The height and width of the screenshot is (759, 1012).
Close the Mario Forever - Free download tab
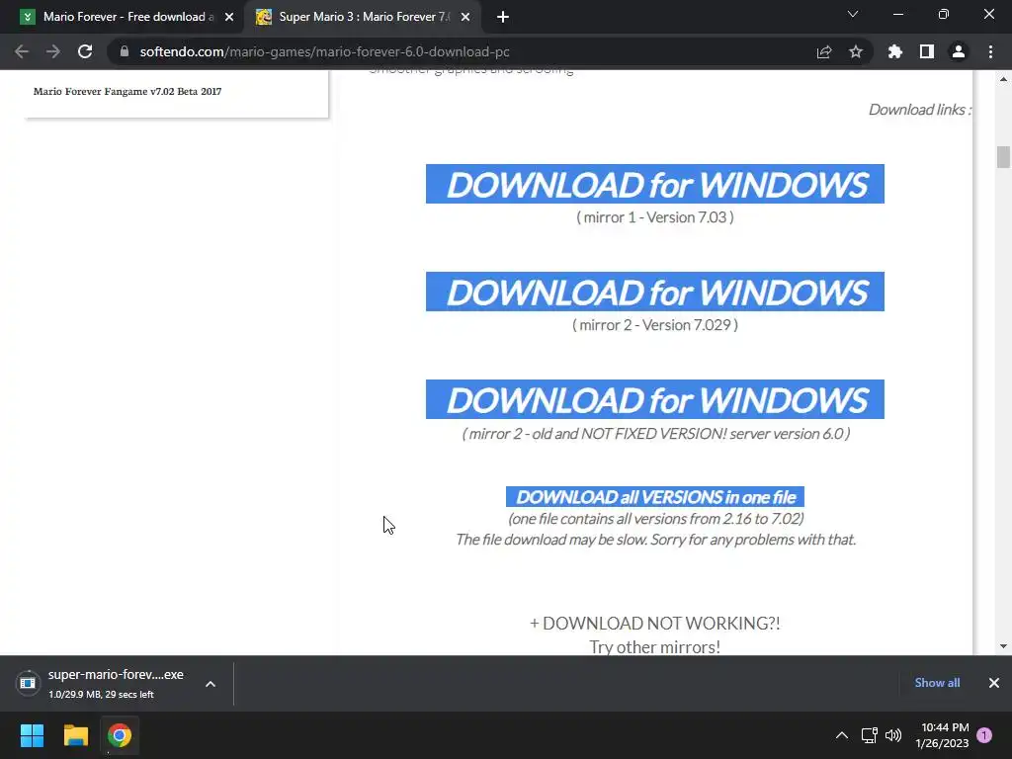[229, 17]
